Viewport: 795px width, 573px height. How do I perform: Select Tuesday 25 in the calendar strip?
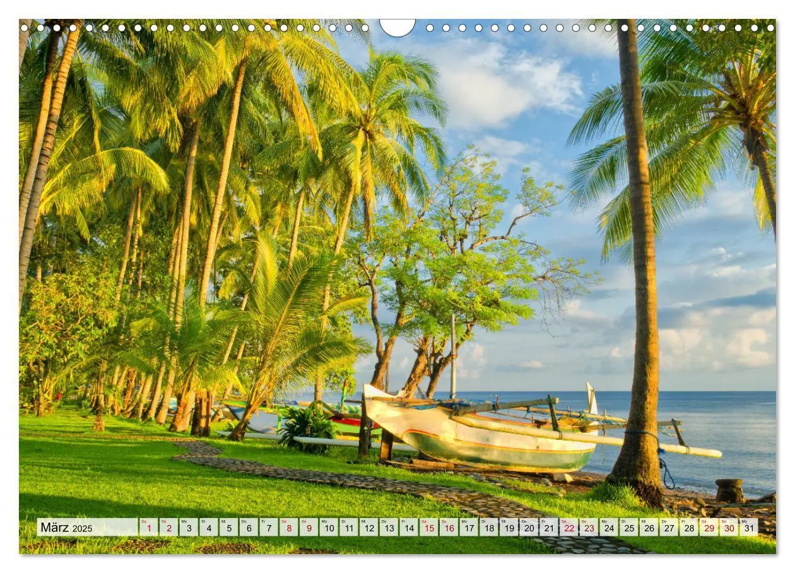coord(628,528)
